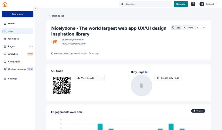Click the Bitly Page placeholder circle

coord(142,85)
